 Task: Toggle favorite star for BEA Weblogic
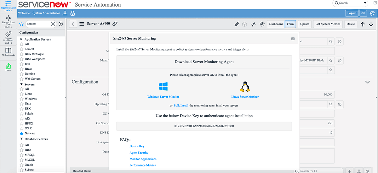pos(21,54)
